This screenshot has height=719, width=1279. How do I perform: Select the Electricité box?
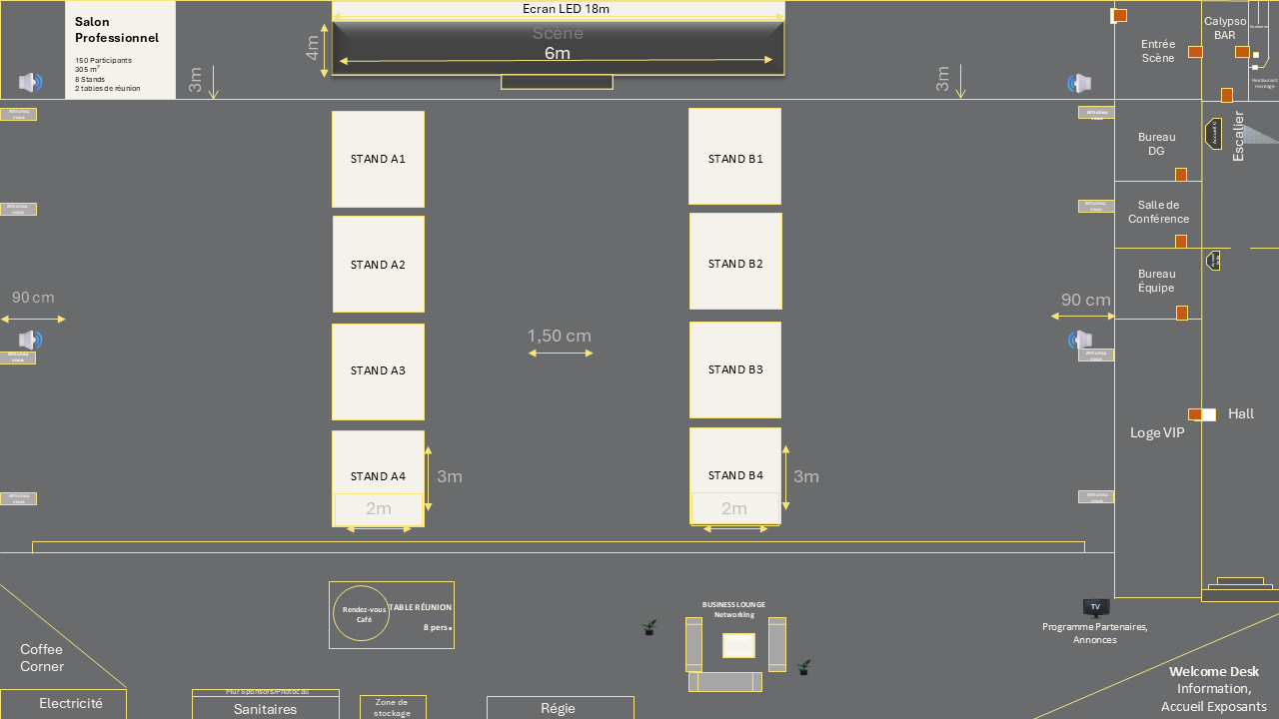[63, 704]
